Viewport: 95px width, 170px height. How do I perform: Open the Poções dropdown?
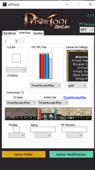coord(17,135)
